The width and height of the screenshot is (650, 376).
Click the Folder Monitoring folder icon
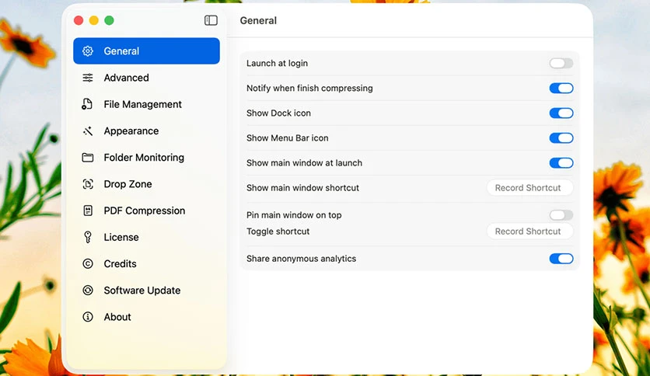(87, 158)
